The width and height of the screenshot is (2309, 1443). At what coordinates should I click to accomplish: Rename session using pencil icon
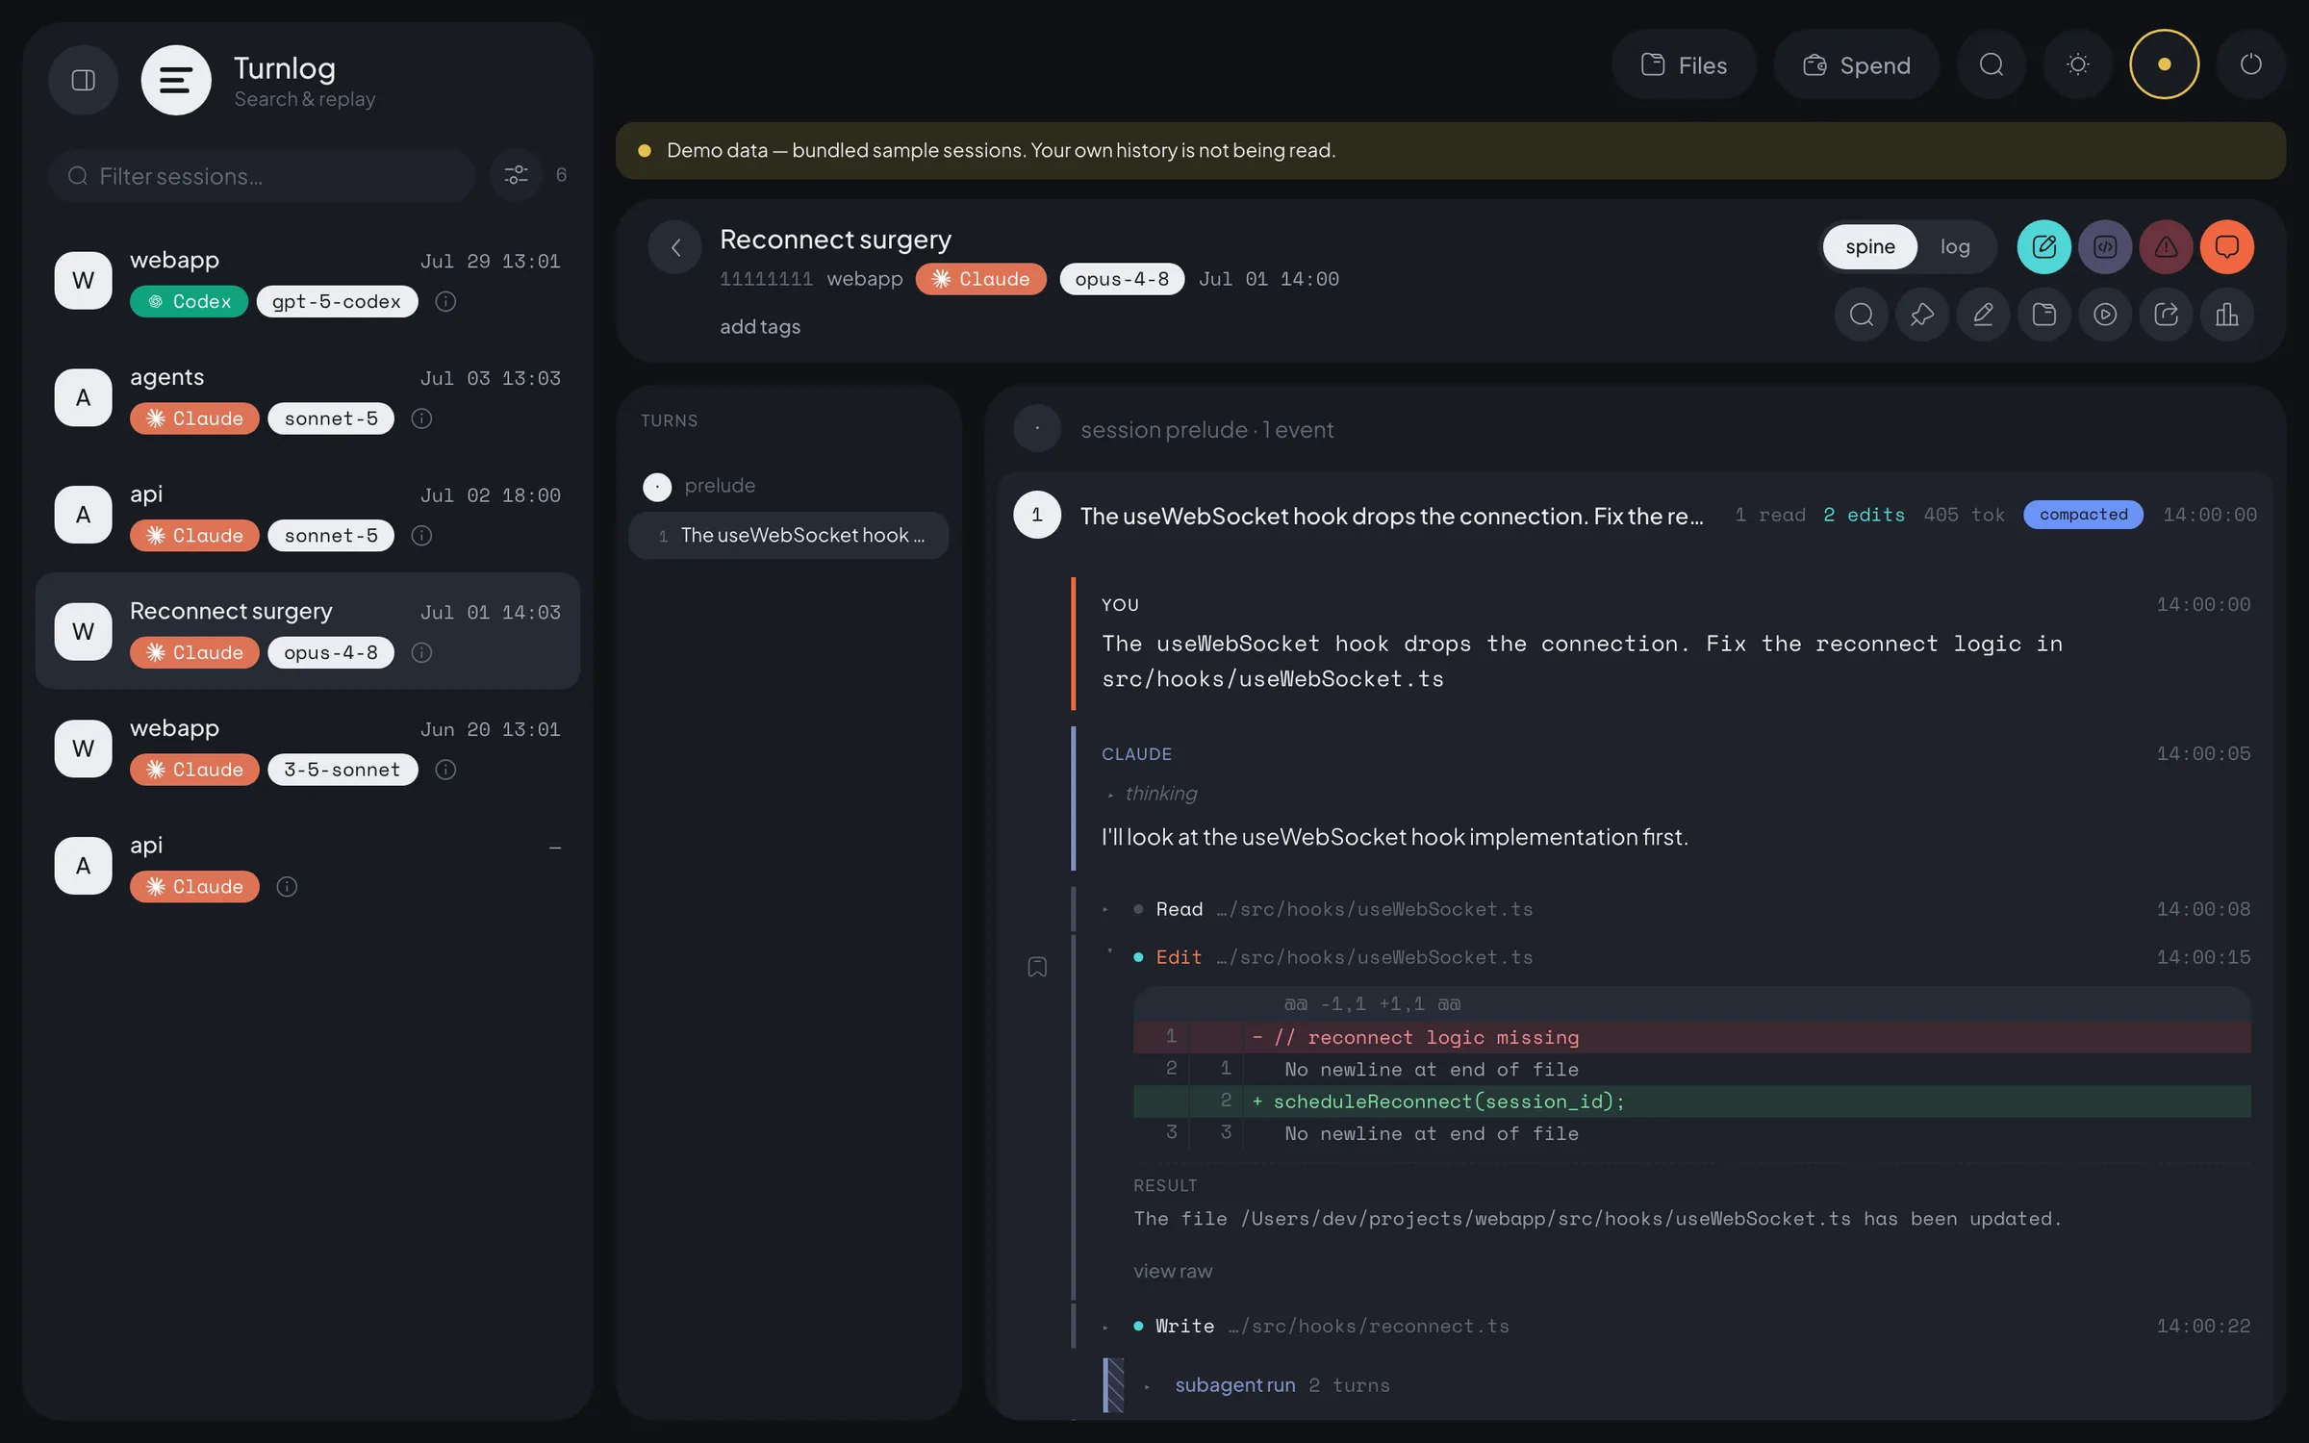coord(1983,315)
